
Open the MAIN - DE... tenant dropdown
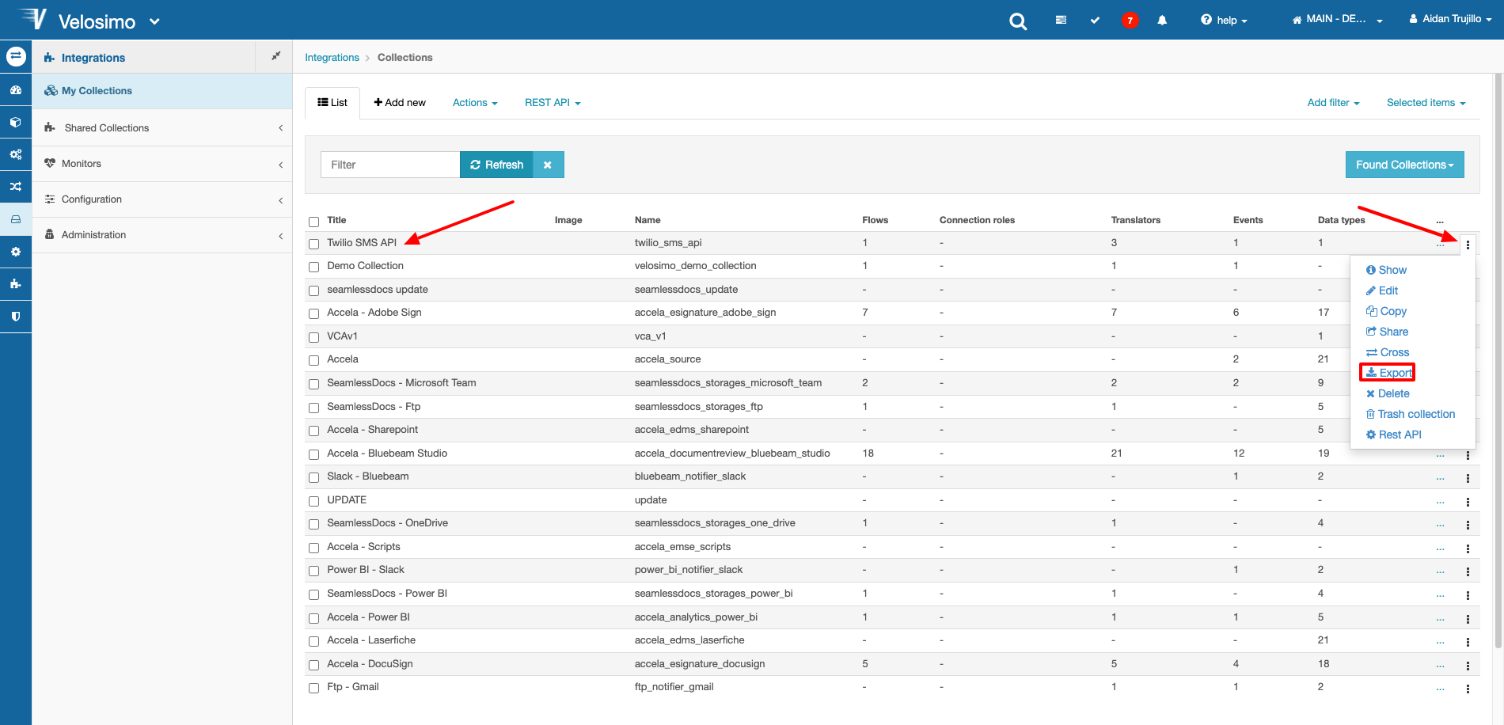(1337, 19)
